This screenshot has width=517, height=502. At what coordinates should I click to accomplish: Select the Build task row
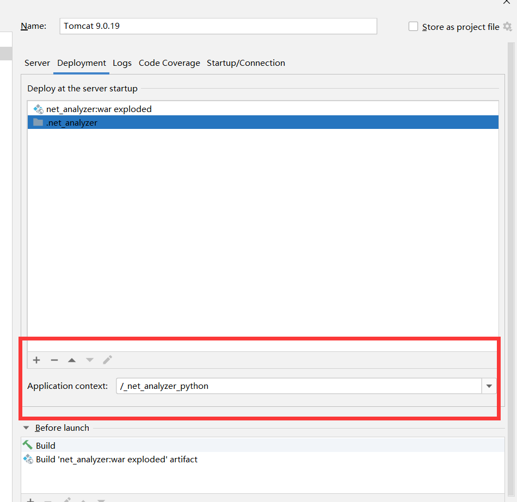click(x=263, y=445)
